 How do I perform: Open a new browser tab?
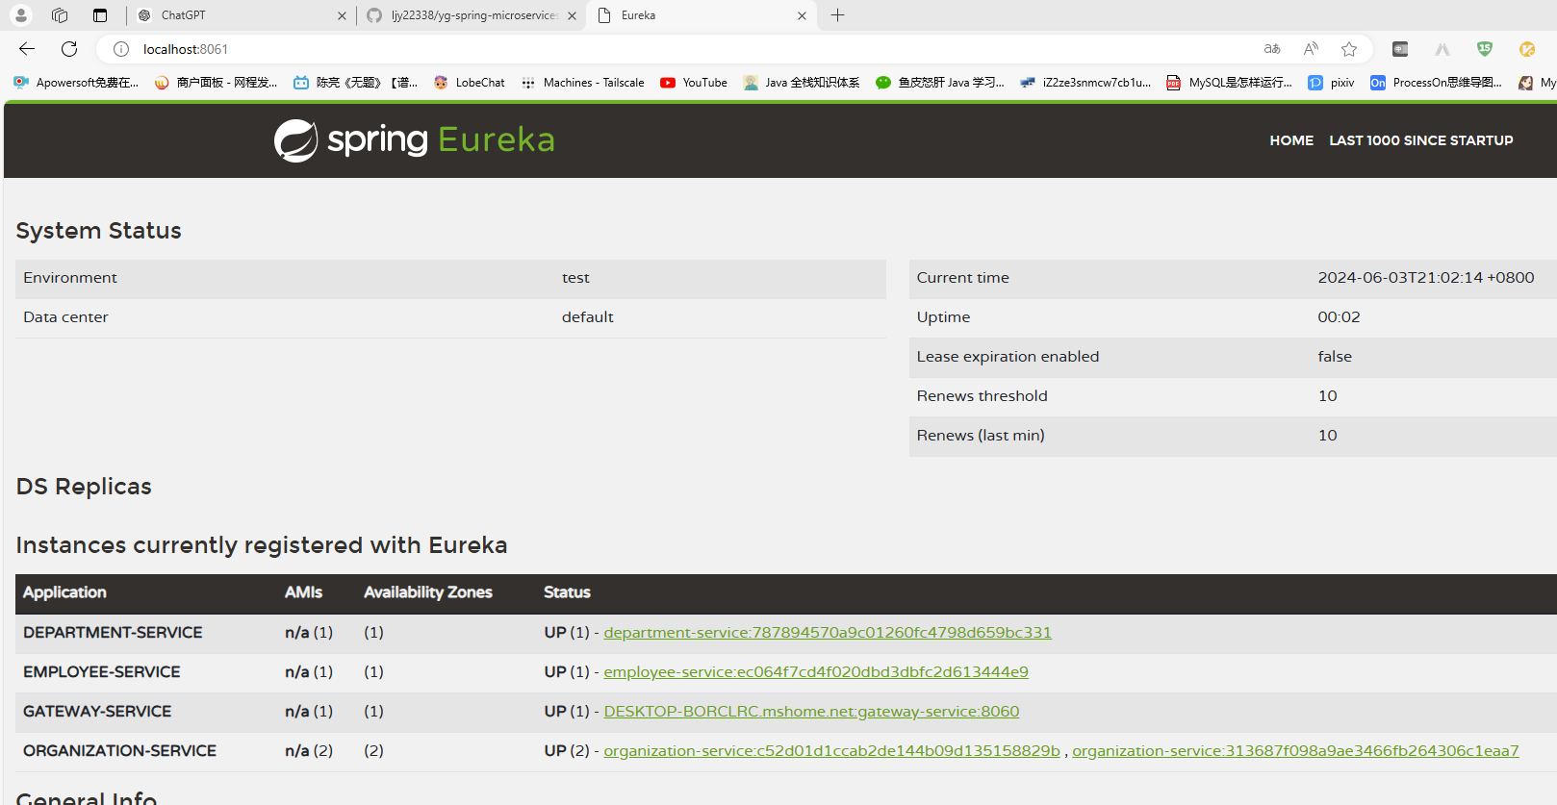pyautogui.click(x=838, y=15)
